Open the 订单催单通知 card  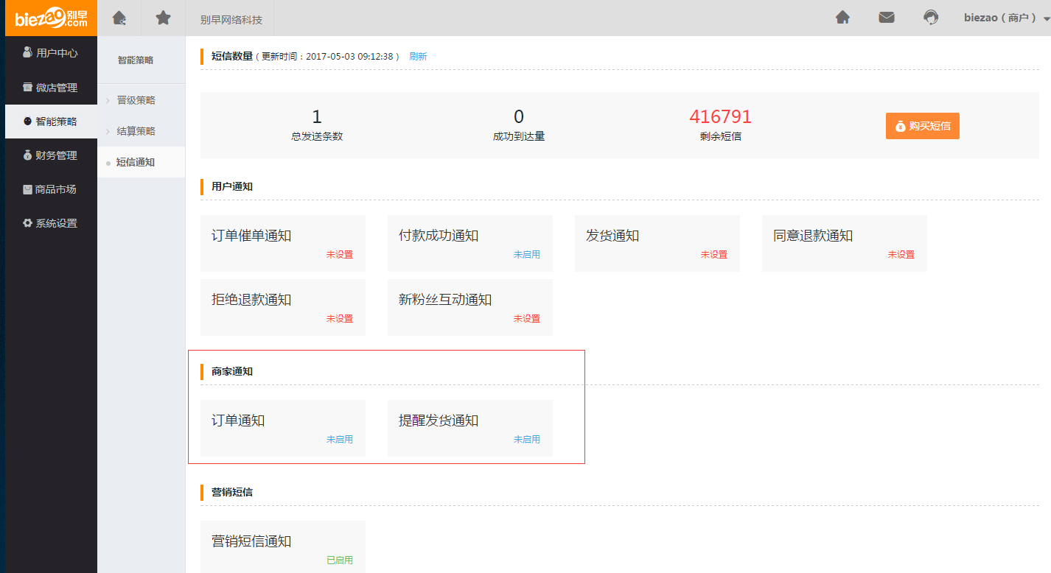(283, 243)
